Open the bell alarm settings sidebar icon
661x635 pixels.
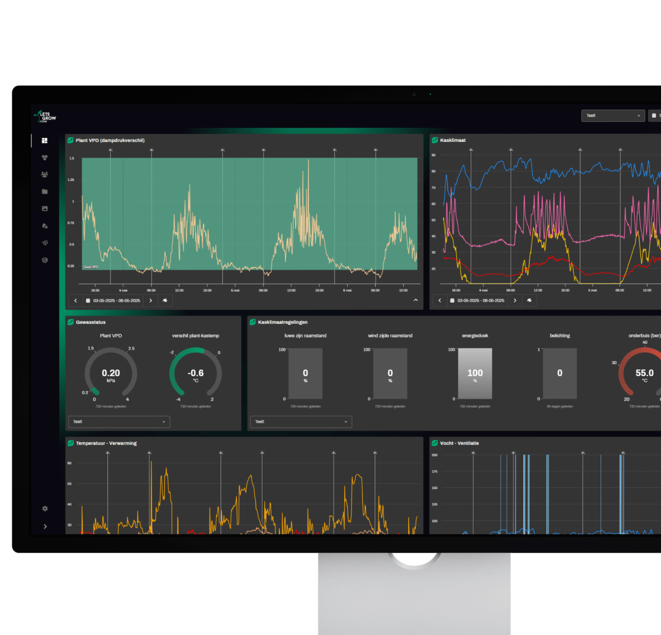[x=44, y=225]
